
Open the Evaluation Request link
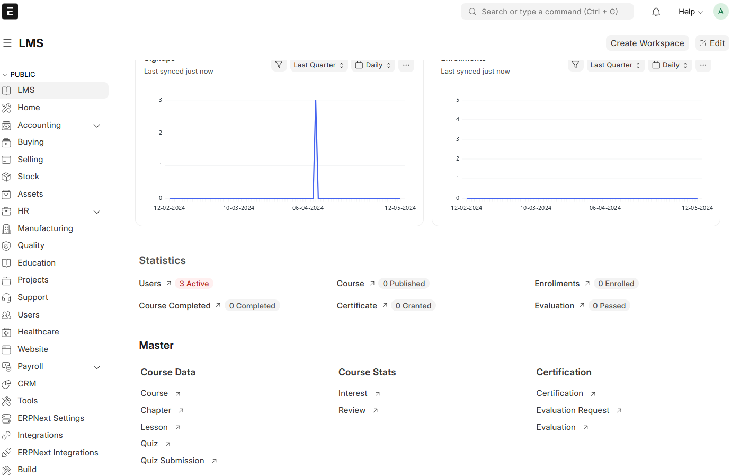(579, 410)
